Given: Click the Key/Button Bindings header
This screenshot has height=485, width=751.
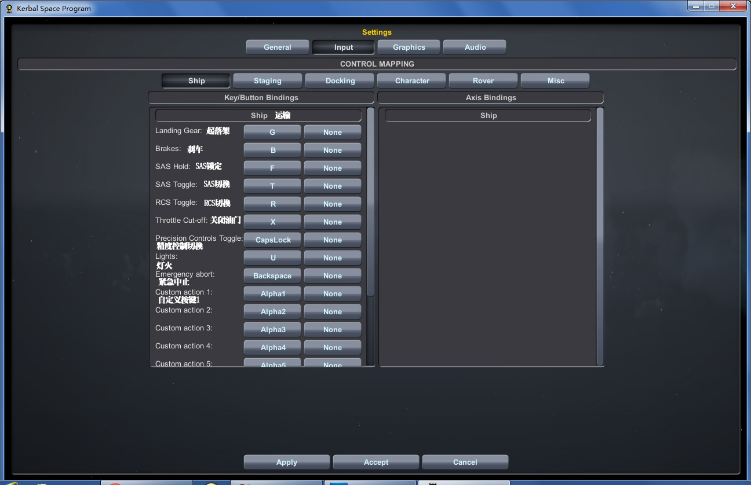Looking at the screenshot, I should pos(261,98).
